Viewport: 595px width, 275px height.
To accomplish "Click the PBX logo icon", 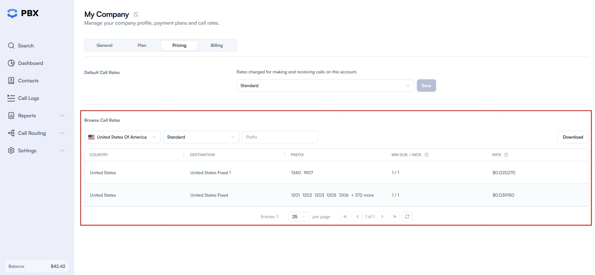I will tap(12, 13).
